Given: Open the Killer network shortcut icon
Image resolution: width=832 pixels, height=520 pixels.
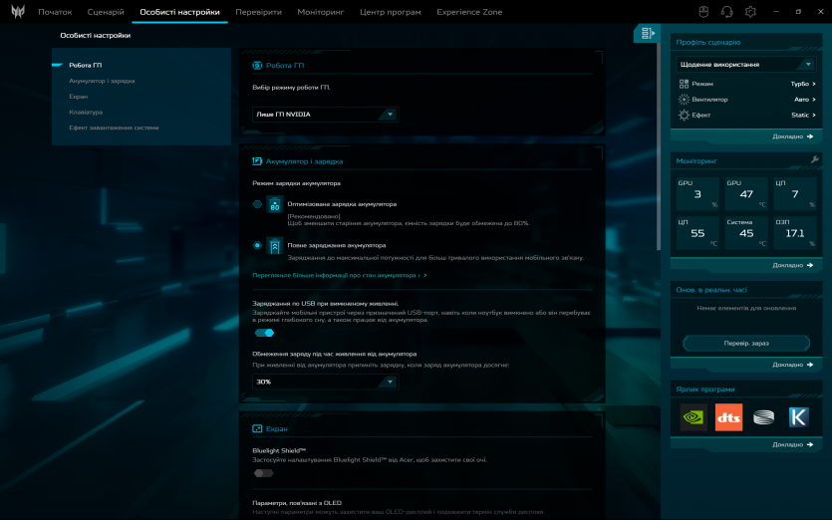Looking at the screenshot, I should [798, 417].
